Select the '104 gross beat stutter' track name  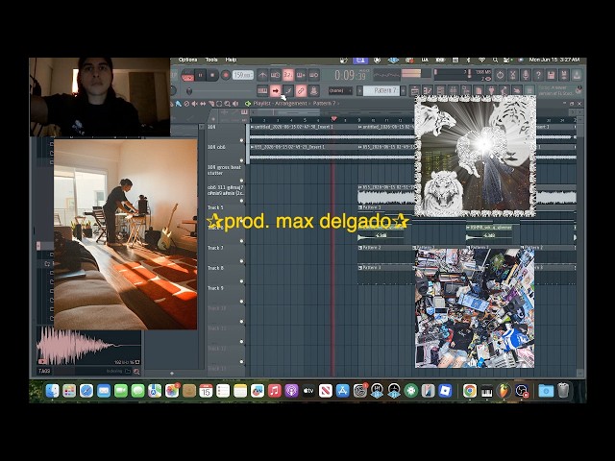(x=224, y=170)
